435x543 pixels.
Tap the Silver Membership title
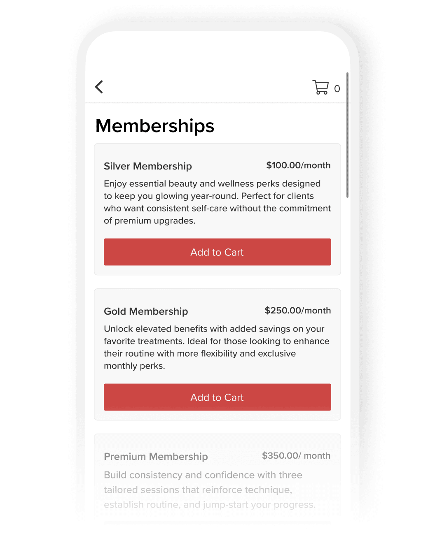pyautogui.click(x=148, y=166)
